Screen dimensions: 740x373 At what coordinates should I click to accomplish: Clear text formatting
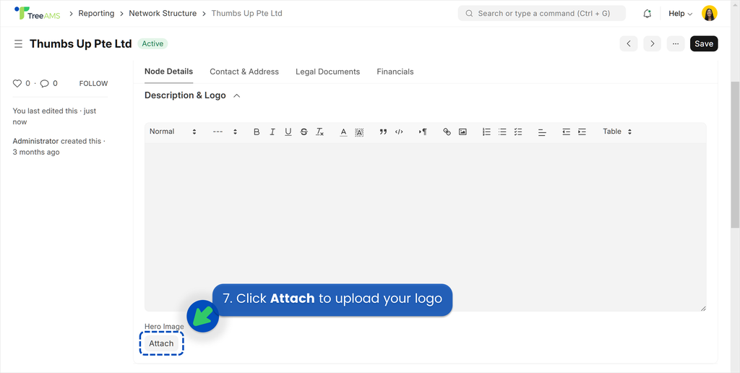pyautogui.click(x=319, y=132)
